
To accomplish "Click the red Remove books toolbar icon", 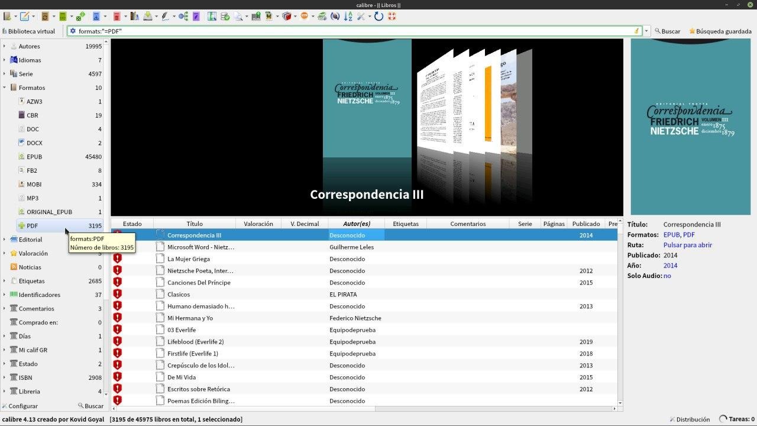I will [117, 16].
